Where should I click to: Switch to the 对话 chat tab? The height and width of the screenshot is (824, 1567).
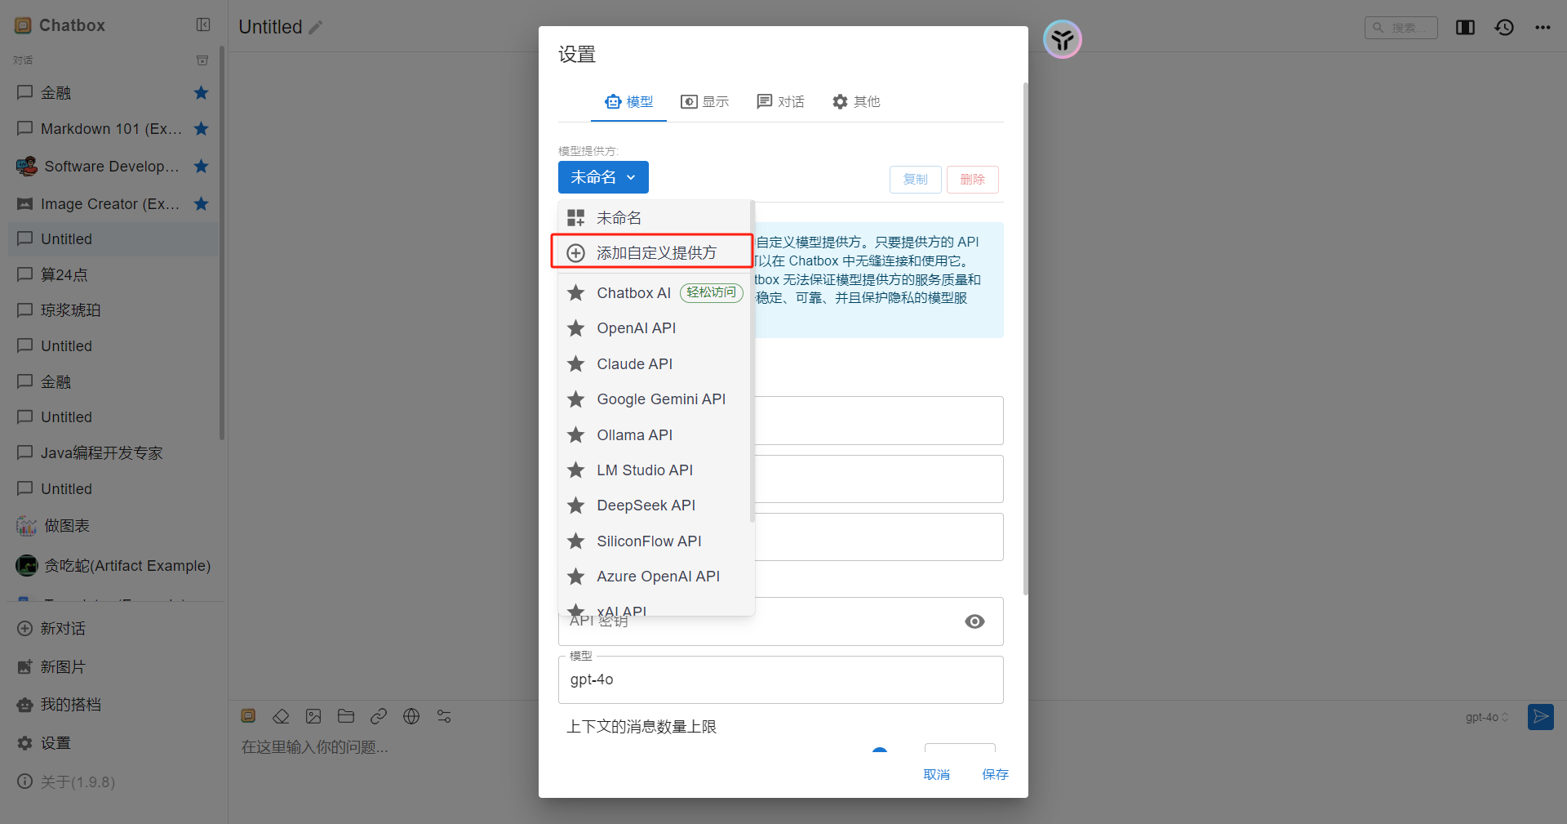coord(780,102)
